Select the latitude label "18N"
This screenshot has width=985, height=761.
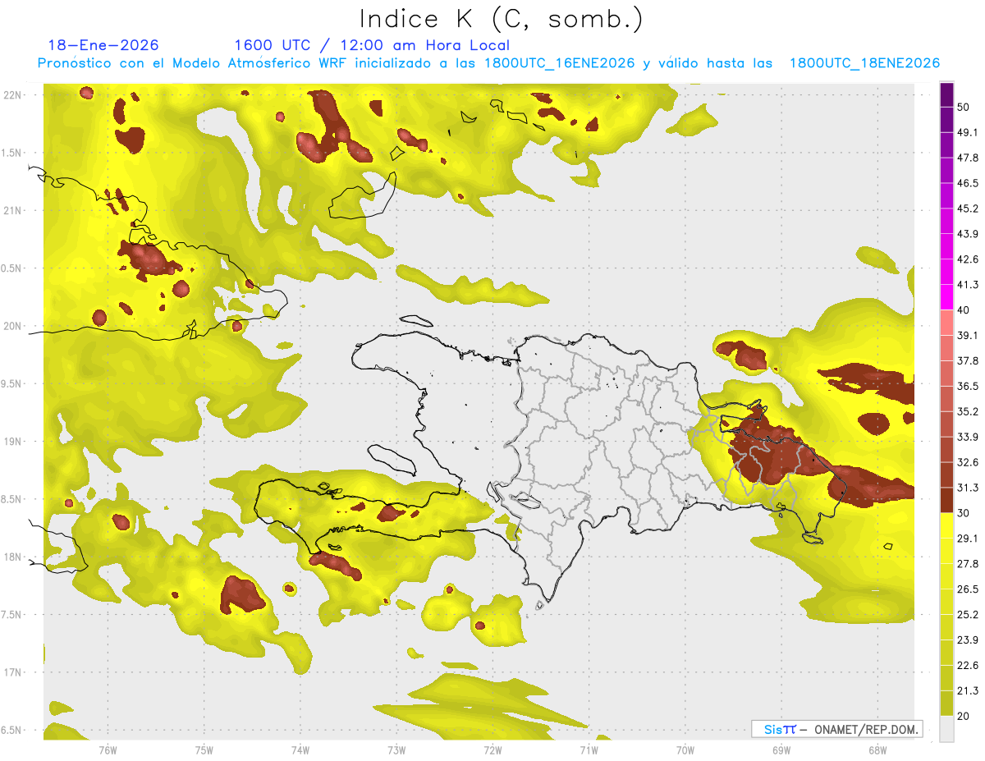[x=13, y=557]
